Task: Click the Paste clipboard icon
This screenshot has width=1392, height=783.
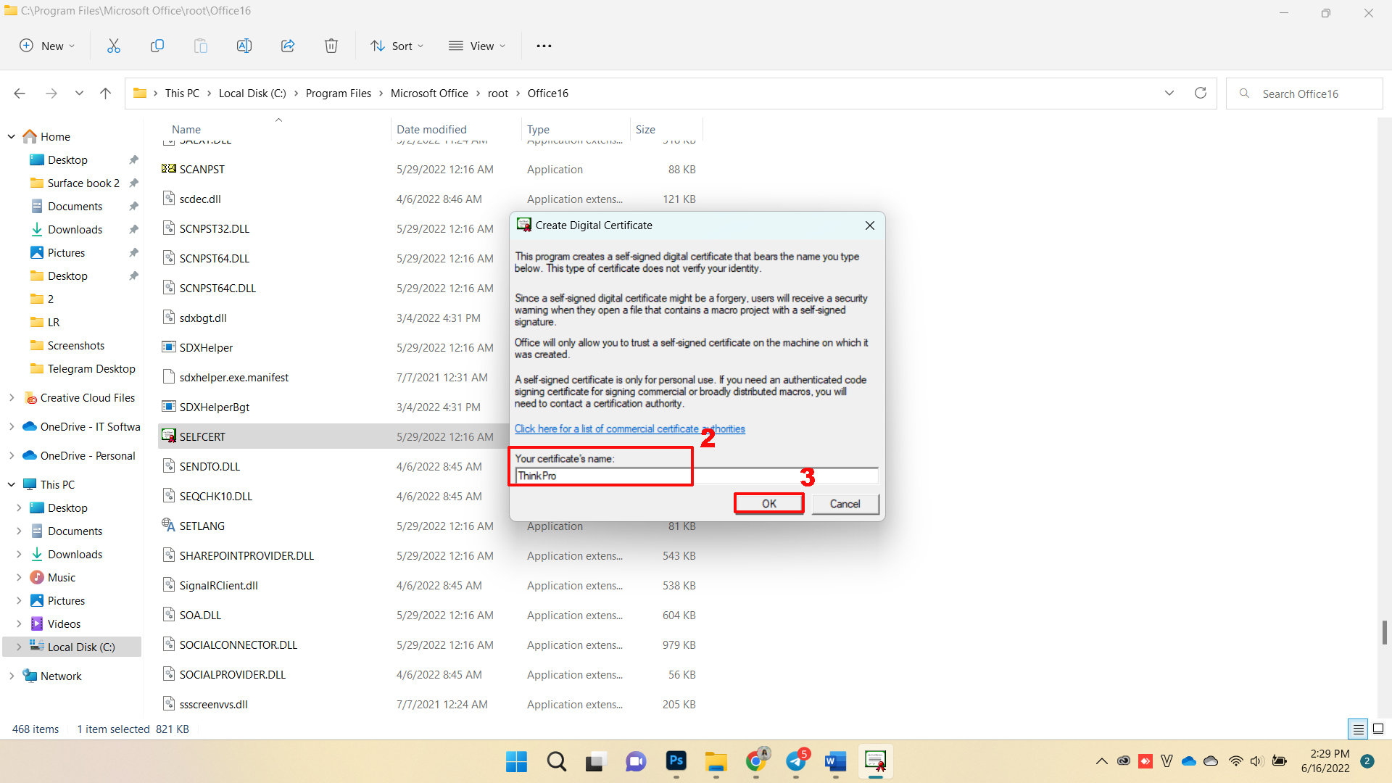Action: pyautogui.click(x=201, y=46)
